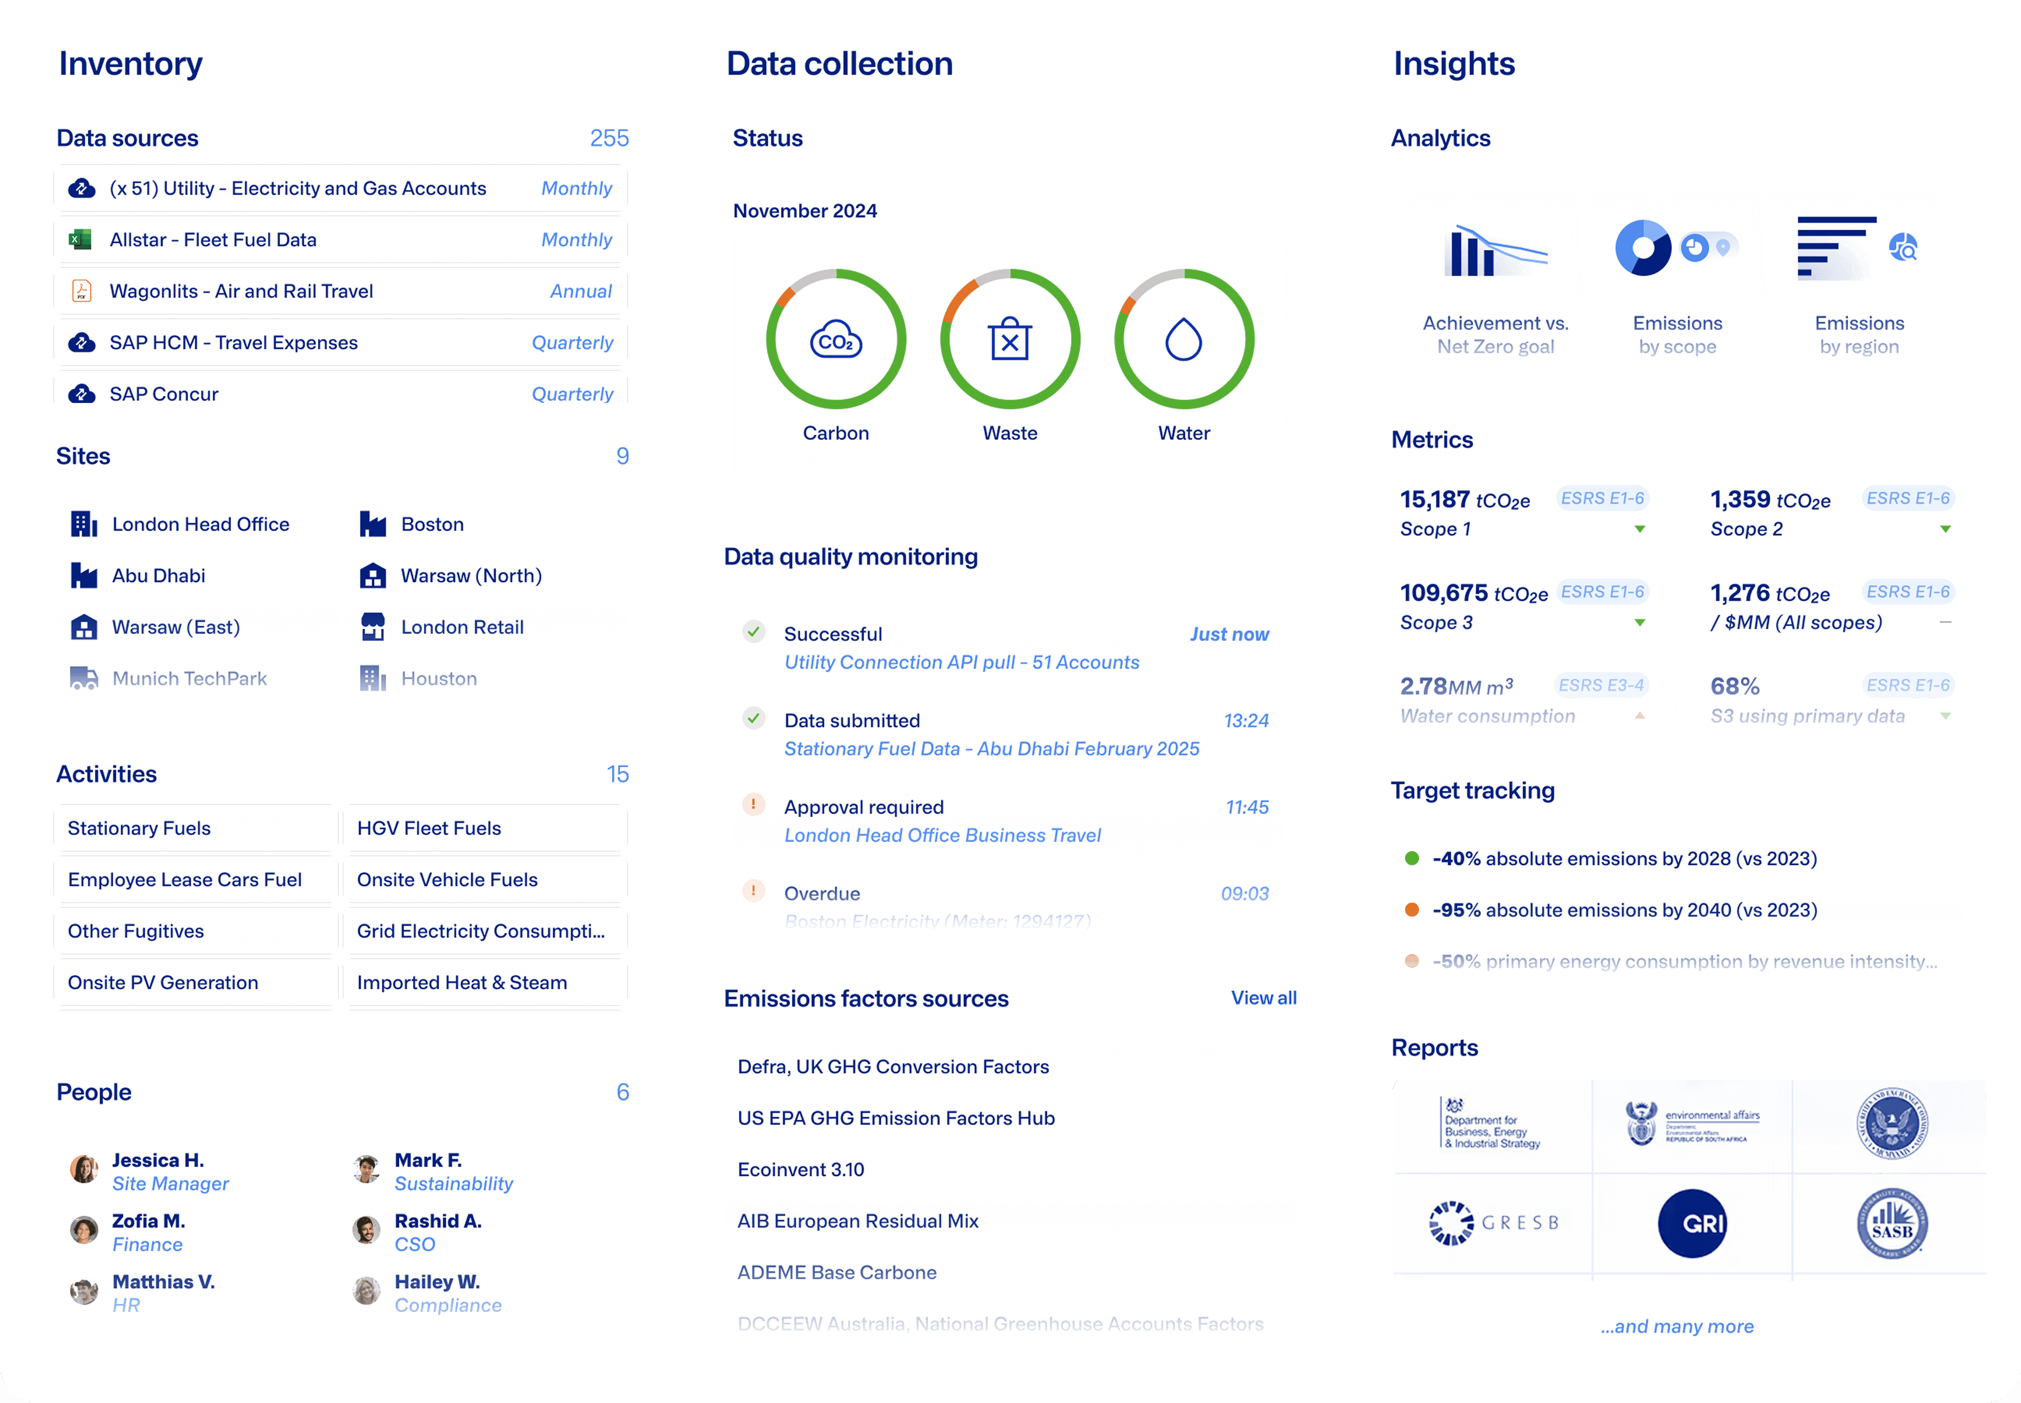Click the Carbon CO2 status ring icon
Viewport: 2021px width, 1403px height.
pos(835,340)
